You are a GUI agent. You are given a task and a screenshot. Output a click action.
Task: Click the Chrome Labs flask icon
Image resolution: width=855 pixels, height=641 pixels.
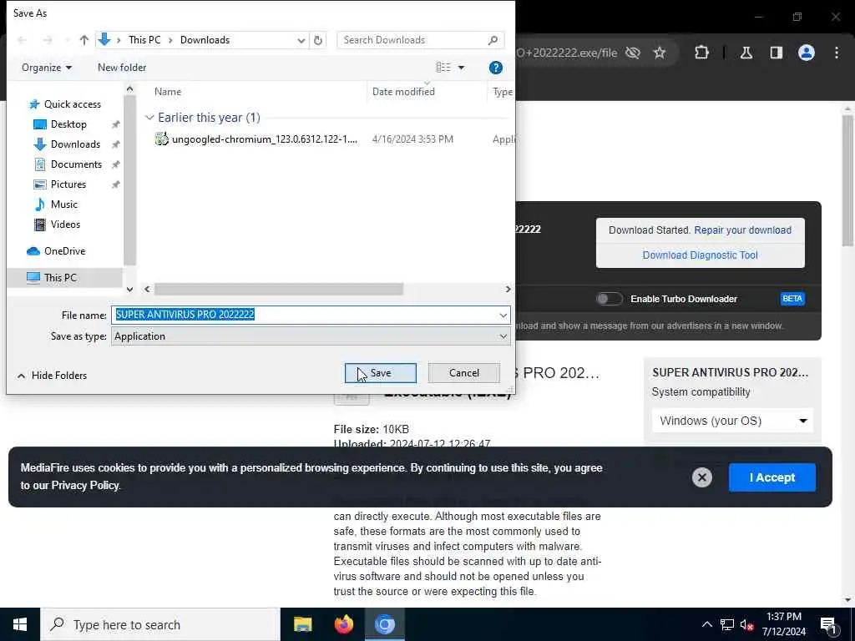click(746, 53)
